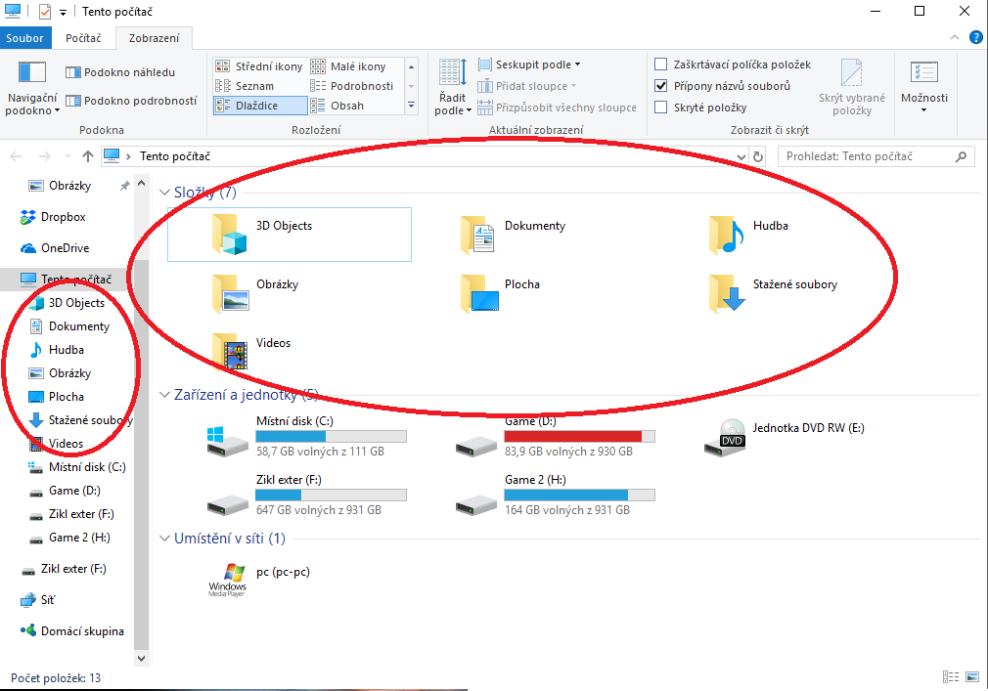This screenshot has height=691, width=988.
Task: Open the pc (pc-pc) media player location
Action: [228, 580]
